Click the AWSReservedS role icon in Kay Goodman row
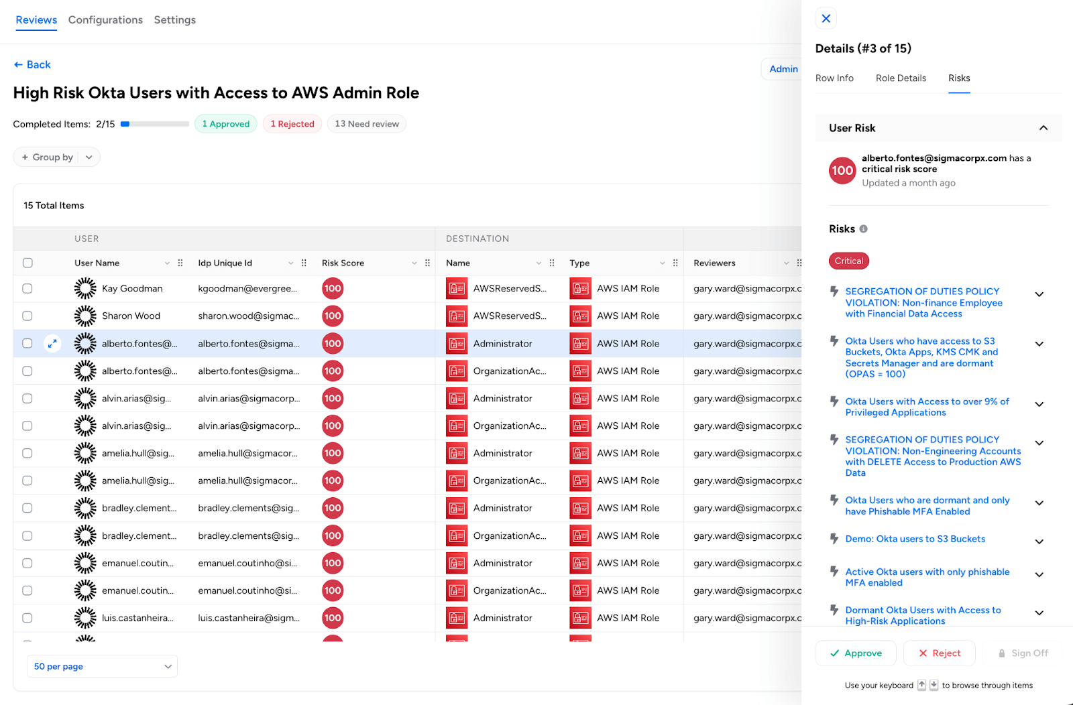This screenshot has width=1073, height=705. [457, 289]
